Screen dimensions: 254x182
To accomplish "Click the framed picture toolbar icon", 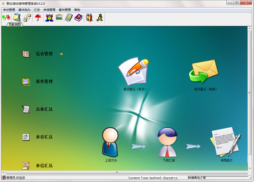I will pos(59,17).
